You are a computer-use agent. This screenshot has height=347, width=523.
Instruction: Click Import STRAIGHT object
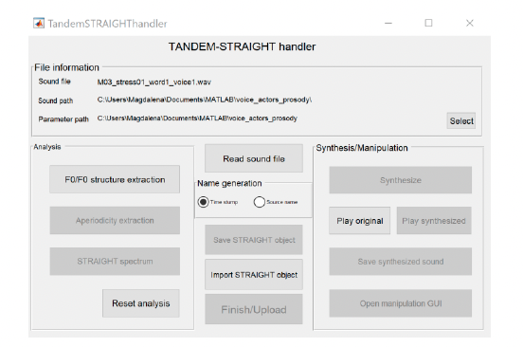click(254, 275)
